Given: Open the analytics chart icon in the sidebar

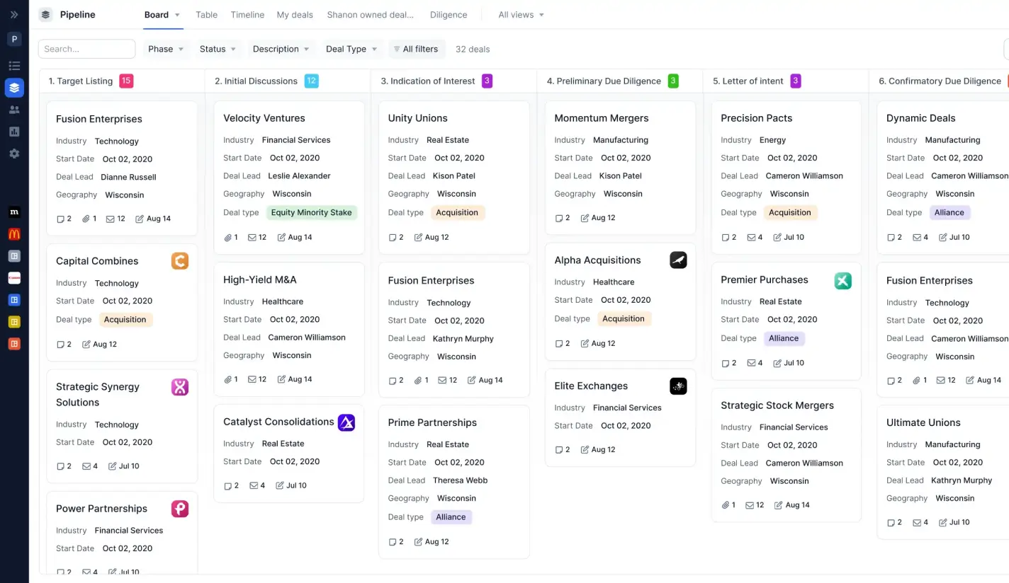Looking at the screenshot, I should (x=14, y=132).
